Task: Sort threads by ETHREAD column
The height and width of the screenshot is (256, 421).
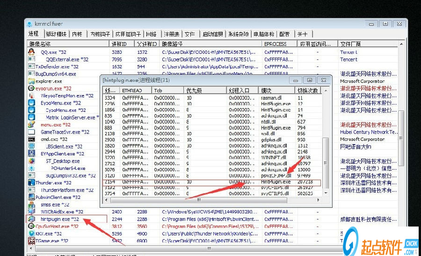Action: coord(136,90)
